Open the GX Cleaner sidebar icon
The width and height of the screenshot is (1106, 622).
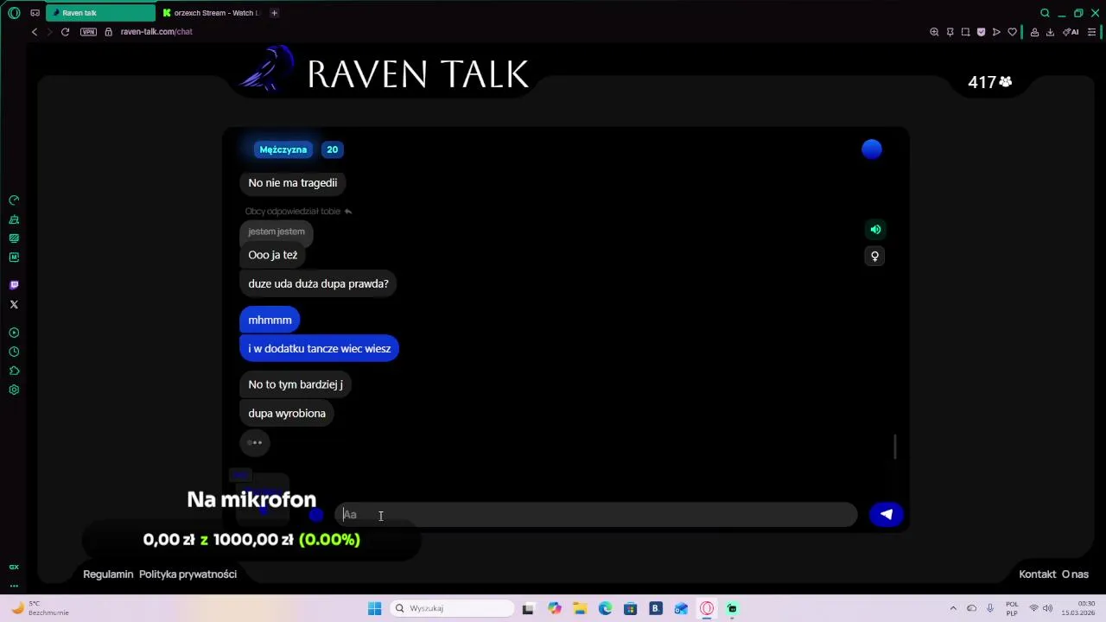coord(14,219)
